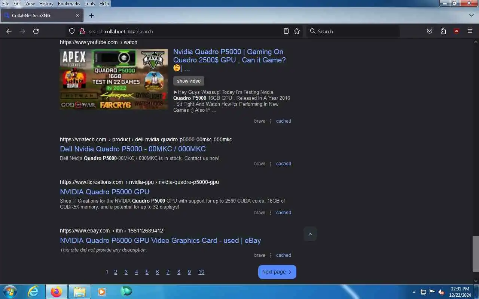Click the scrollbar down arrow

476,281
